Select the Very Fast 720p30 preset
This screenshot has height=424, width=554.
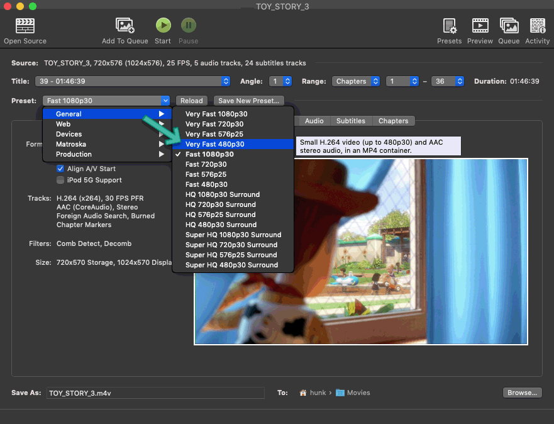click(x=233, y=124)
